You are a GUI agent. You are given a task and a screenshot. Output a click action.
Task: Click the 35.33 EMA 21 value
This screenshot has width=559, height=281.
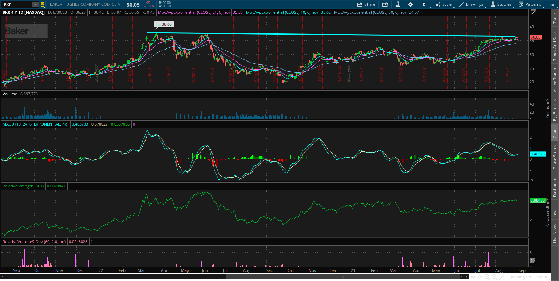[238, 12]
